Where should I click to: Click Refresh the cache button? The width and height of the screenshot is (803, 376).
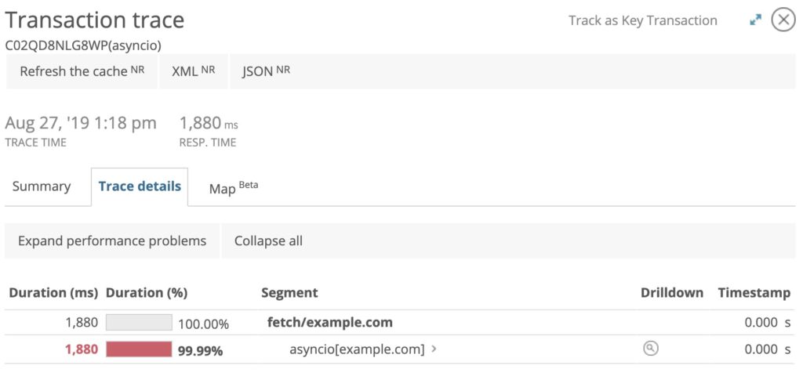coord(82,71)
